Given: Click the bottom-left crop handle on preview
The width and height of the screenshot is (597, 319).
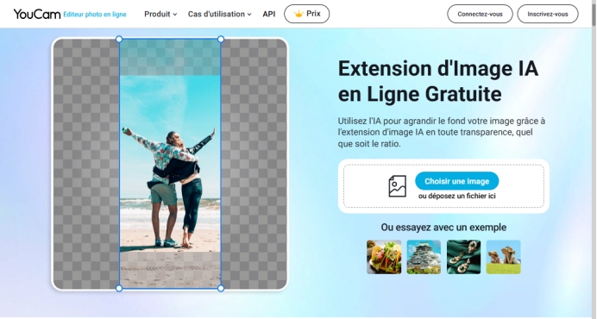Looking at the screenshot, I should coord(119,289).
